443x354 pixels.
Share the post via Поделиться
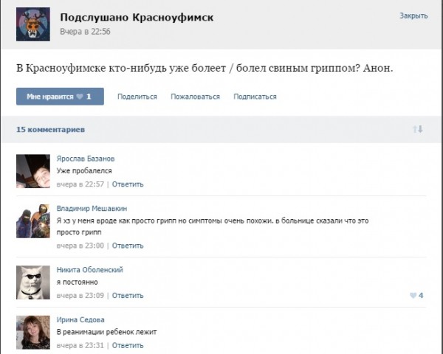pyautogui.click(x=137, y=97)
